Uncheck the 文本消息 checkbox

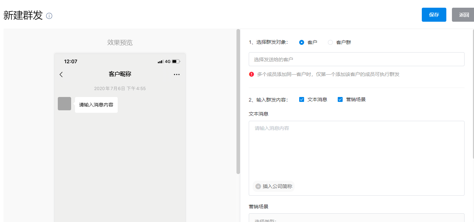pyautogui.click(x=302, y=99)
